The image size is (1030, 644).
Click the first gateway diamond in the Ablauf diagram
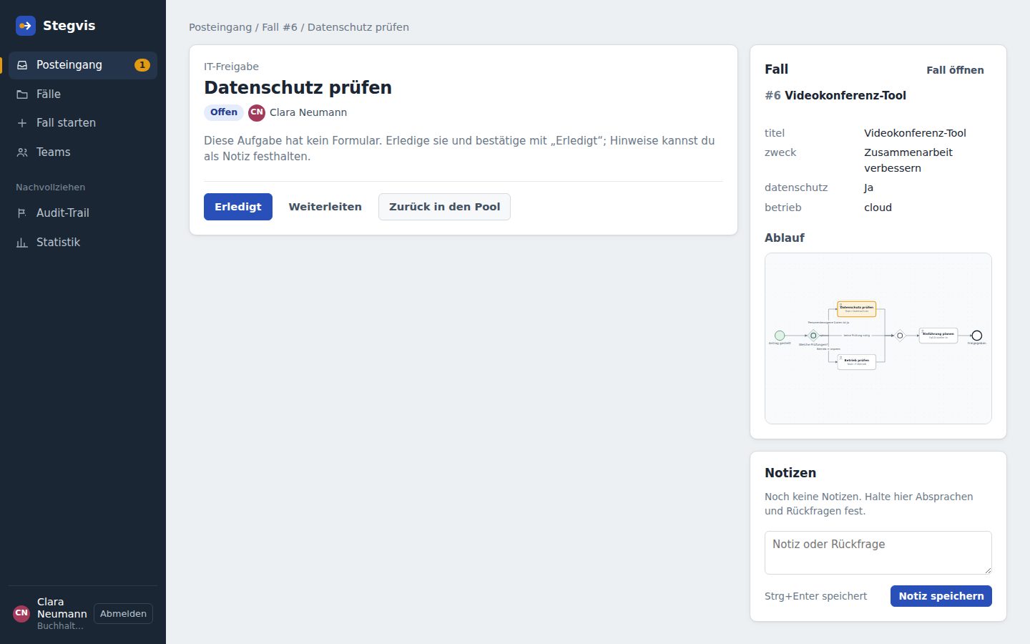[x=813, y=336]
